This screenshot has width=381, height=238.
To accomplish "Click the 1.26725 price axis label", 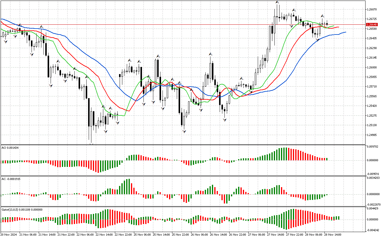I will coord(372,19).
